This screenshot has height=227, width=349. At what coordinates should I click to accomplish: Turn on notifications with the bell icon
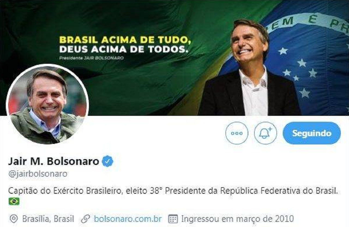[265, 133]
